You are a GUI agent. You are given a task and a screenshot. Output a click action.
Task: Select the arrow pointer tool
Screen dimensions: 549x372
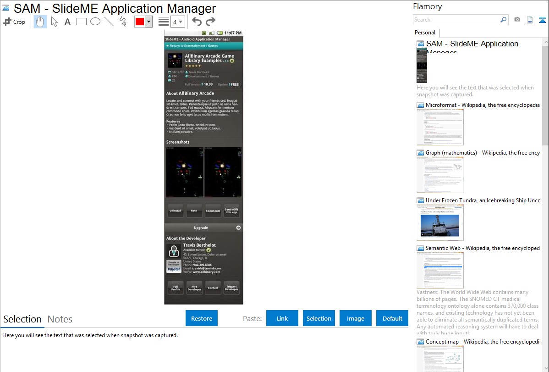point(54,22)
